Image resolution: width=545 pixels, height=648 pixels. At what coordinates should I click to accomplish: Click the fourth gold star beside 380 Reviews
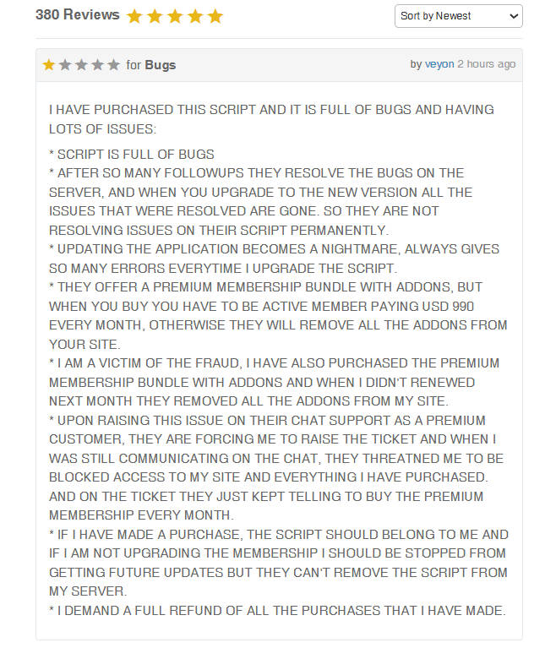pos(195,16)
